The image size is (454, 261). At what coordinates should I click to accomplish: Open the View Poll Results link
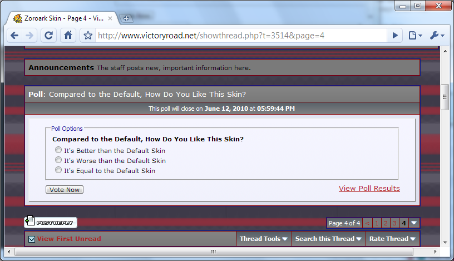point(369,188)
